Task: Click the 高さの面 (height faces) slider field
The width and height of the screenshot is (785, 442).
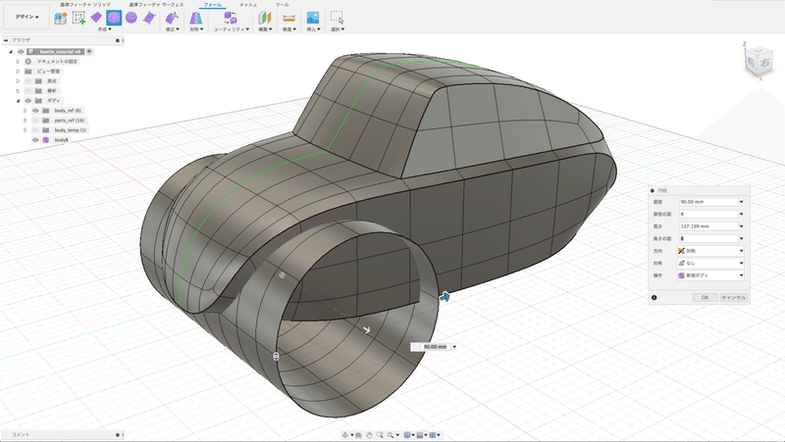Action: (706, 237)
